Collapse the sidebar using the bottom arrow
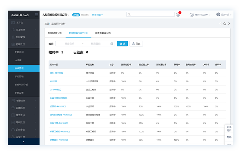Image resolution: width=243 pixels, height=154 pixels. click(24, 142)
